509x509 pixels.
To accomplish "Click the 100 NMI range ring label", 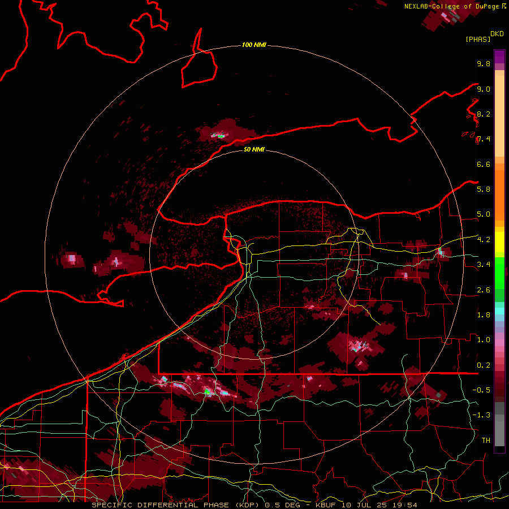I will click(x=254, y=45).
